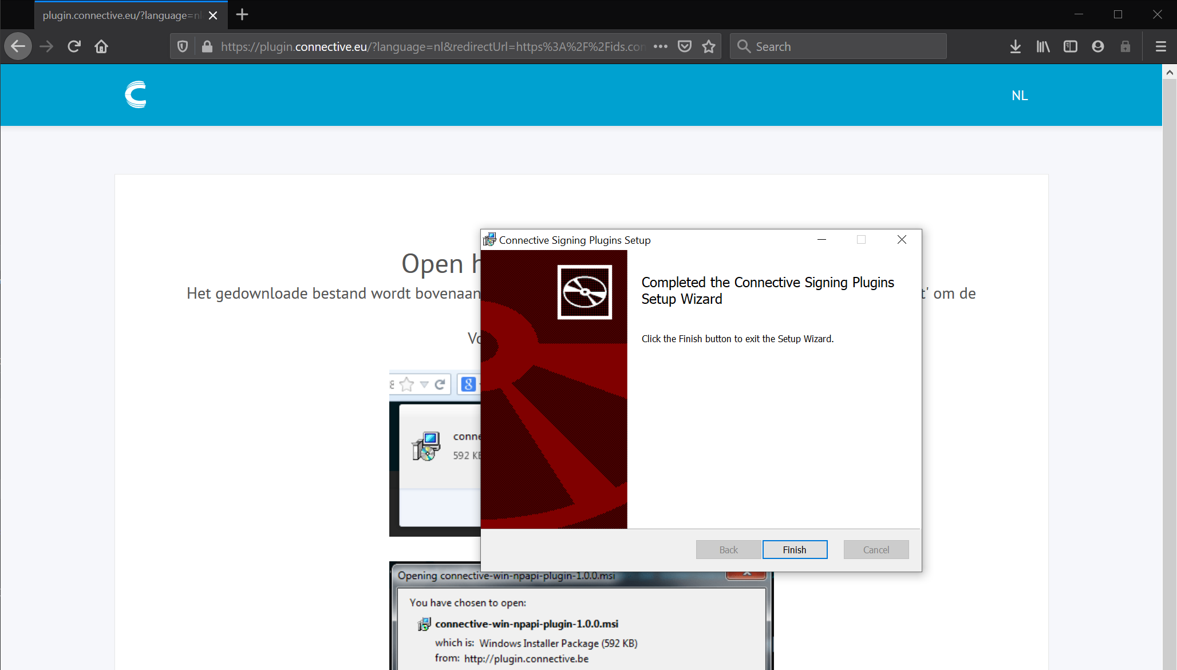Screen dimensions: 1177x670
Task: Click the setup wizard title bar icon
Action: [x=489, y=240]
